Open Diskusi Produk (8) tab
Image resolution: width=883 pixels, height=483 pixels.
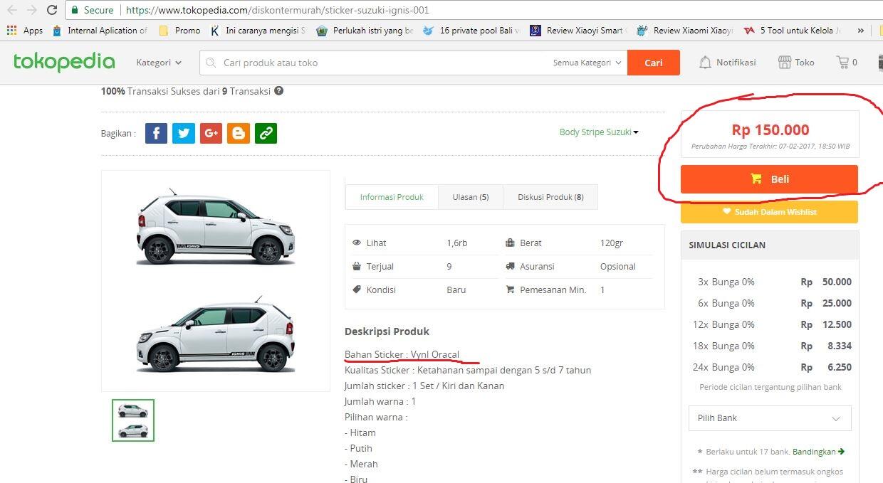[550, 197]
